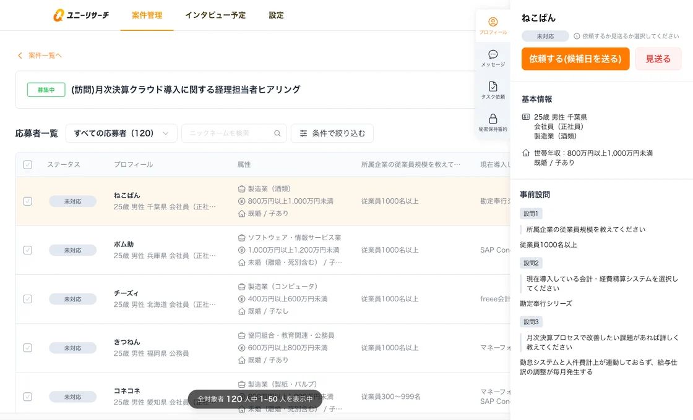This screenshot has width=693, height=420.
Task: Open the 条件で絞り込む filter options
Action: [332, 133]
